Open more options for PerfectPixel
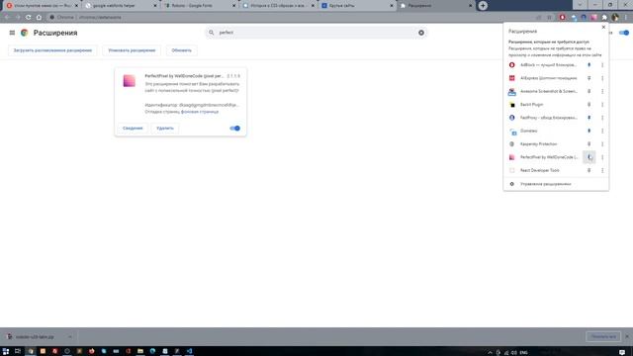633x356 pixels. click(602, 157)
